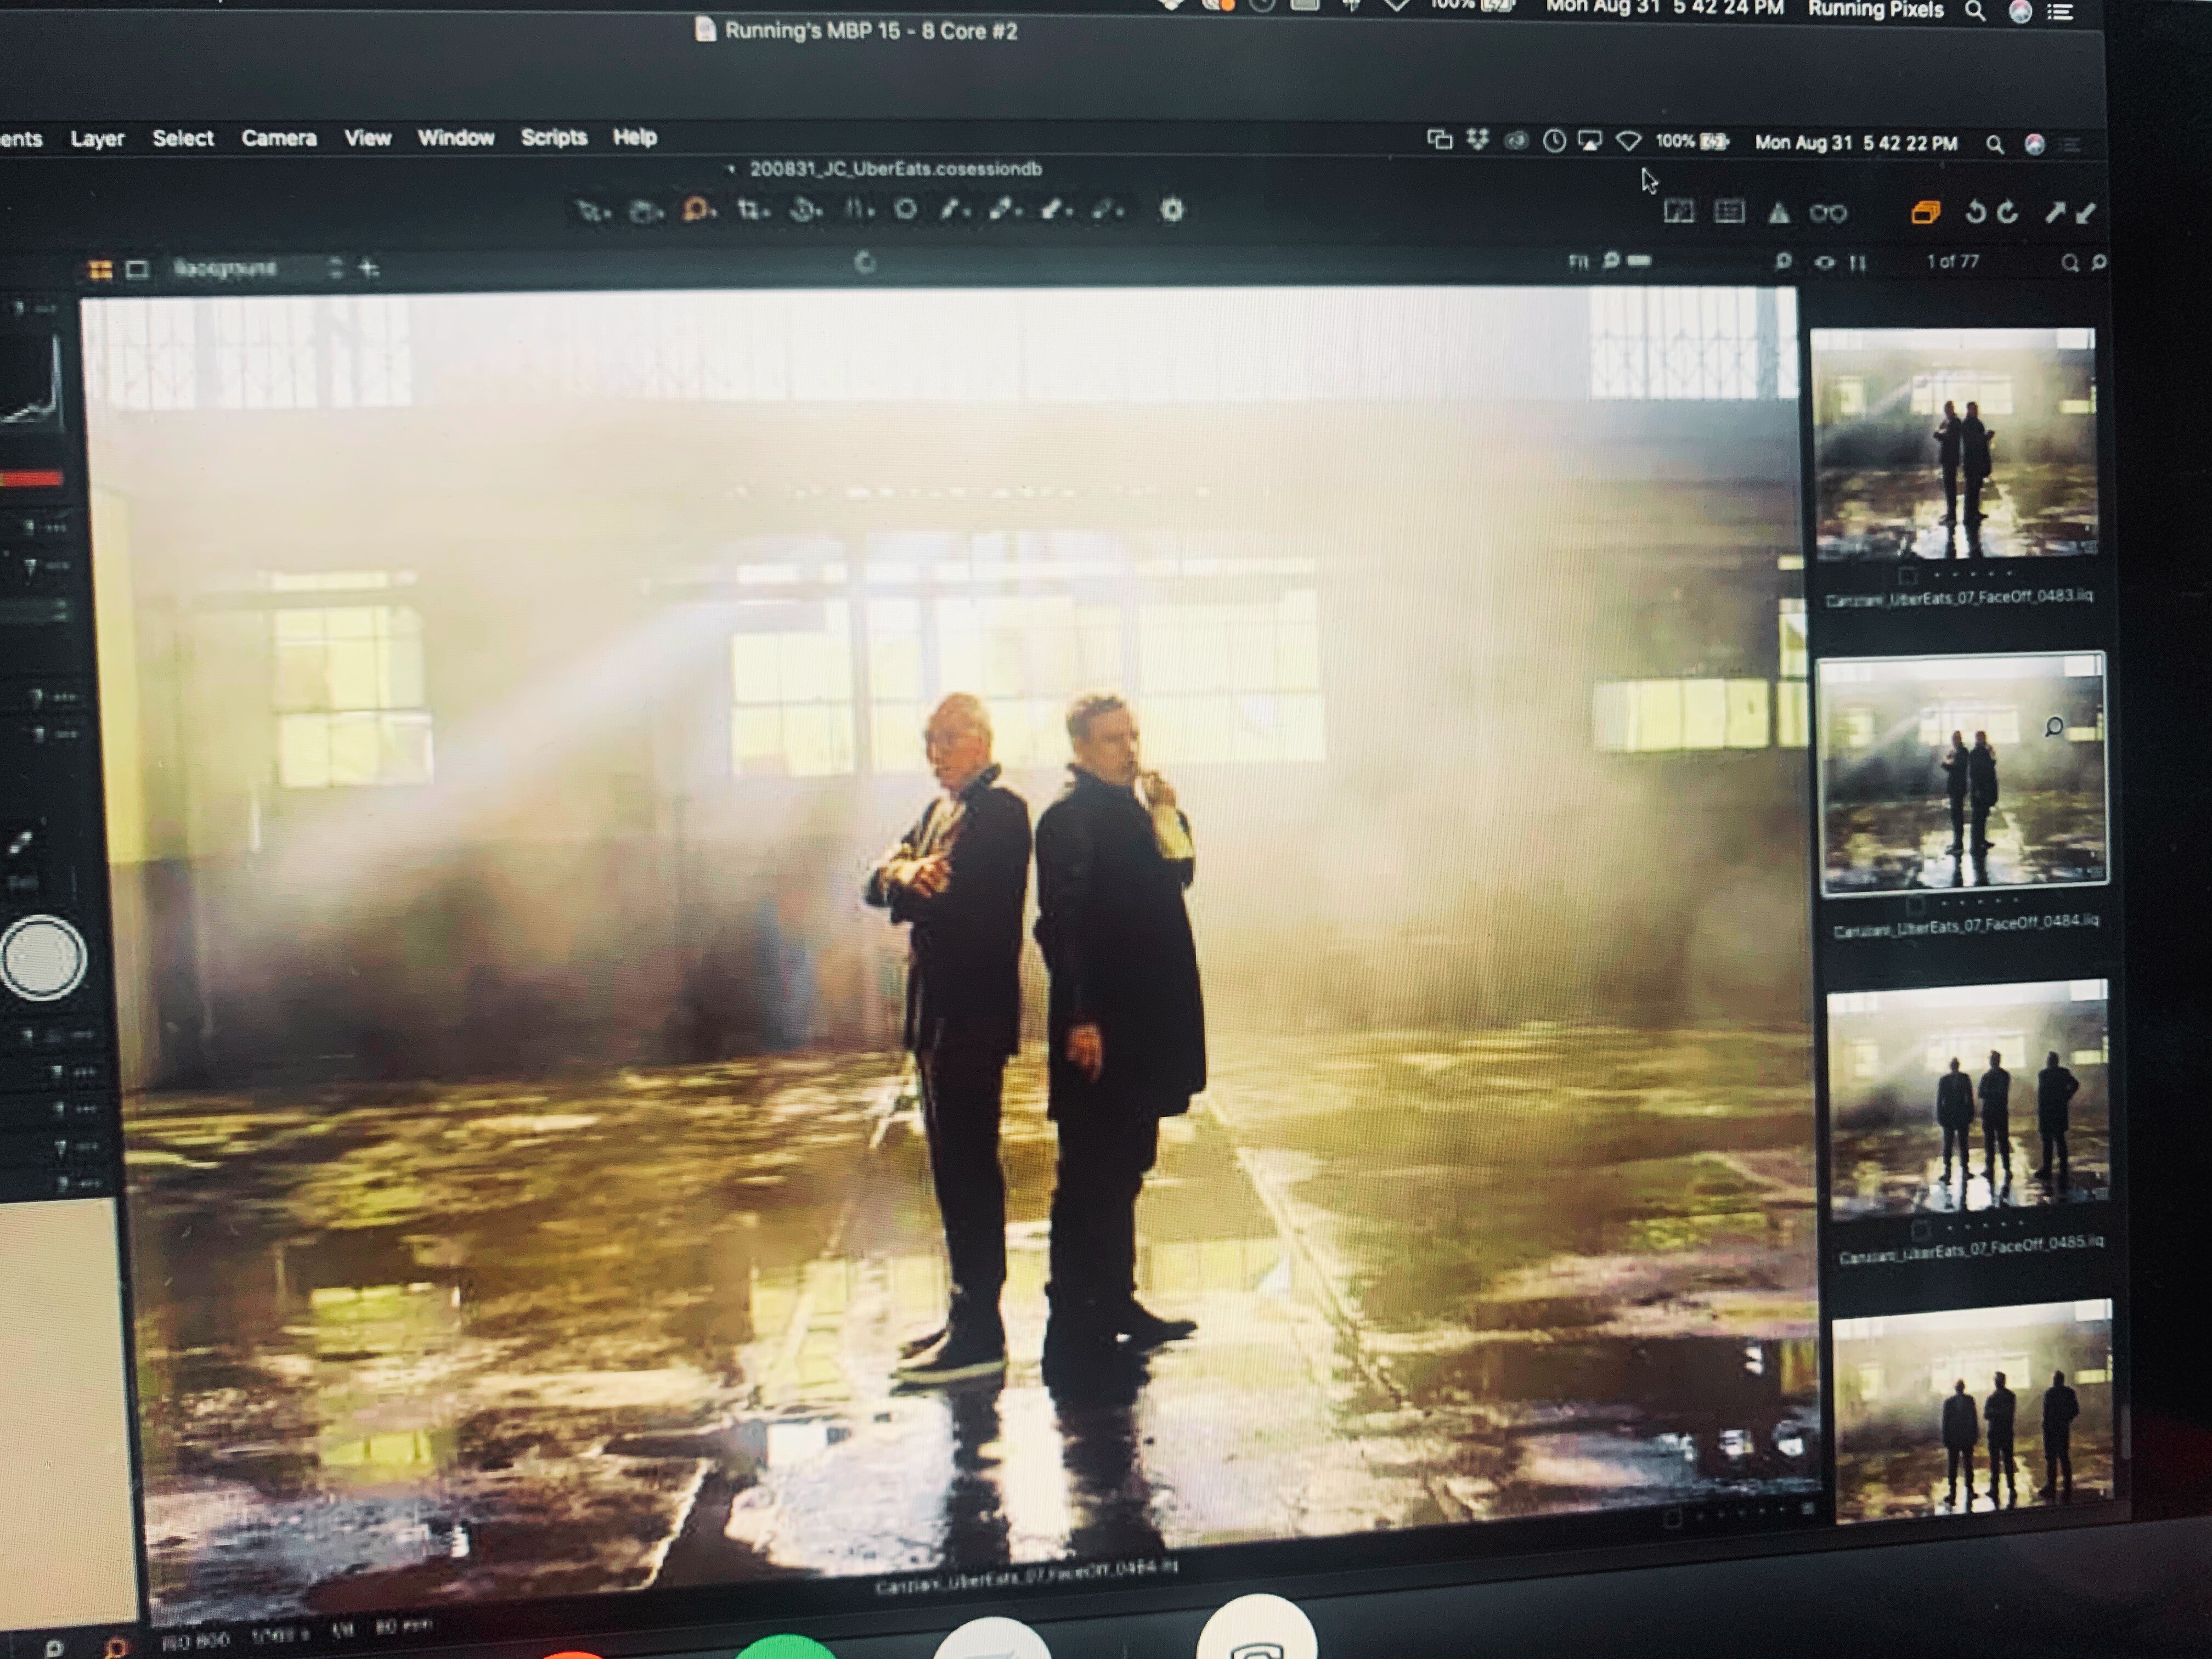
Task: Click the viewer zoom slider
Action: tap(1638, 261)
